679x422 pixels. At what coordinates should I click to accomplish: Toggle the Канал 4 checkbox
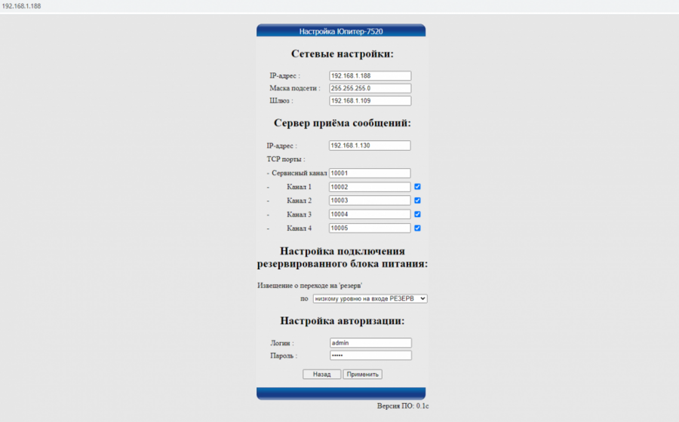point(417,228)
